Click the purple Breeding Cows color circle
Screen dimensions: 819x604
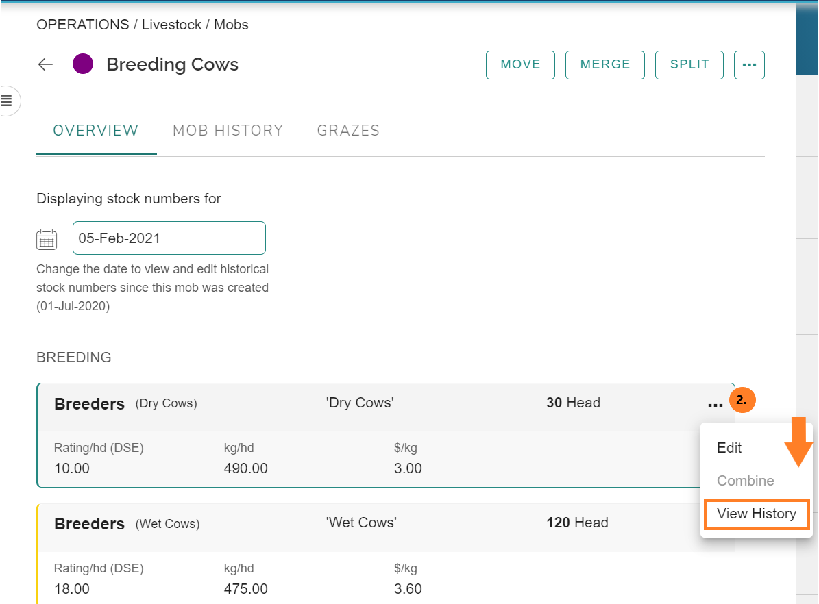coord(83,64)
